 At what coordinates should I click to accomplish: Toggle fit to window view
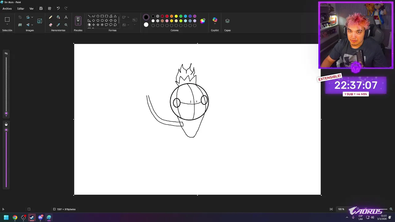point(331,209)
